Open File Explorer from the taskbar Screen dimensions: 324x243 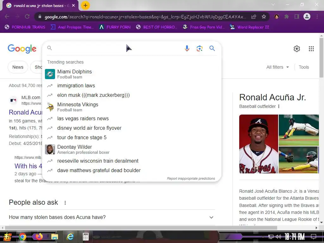(54, 237)
